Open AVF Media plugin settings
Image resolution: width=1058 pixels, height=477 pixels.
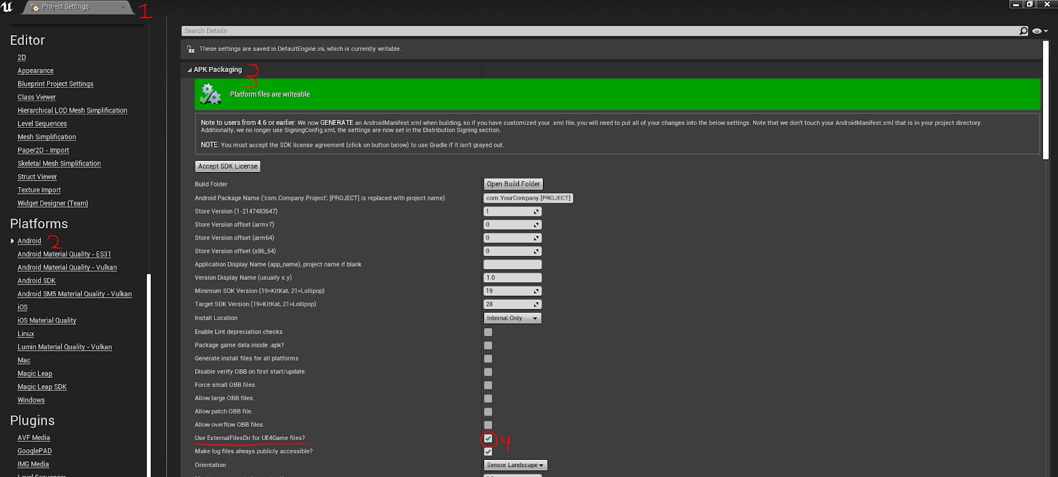click(34, 437)
